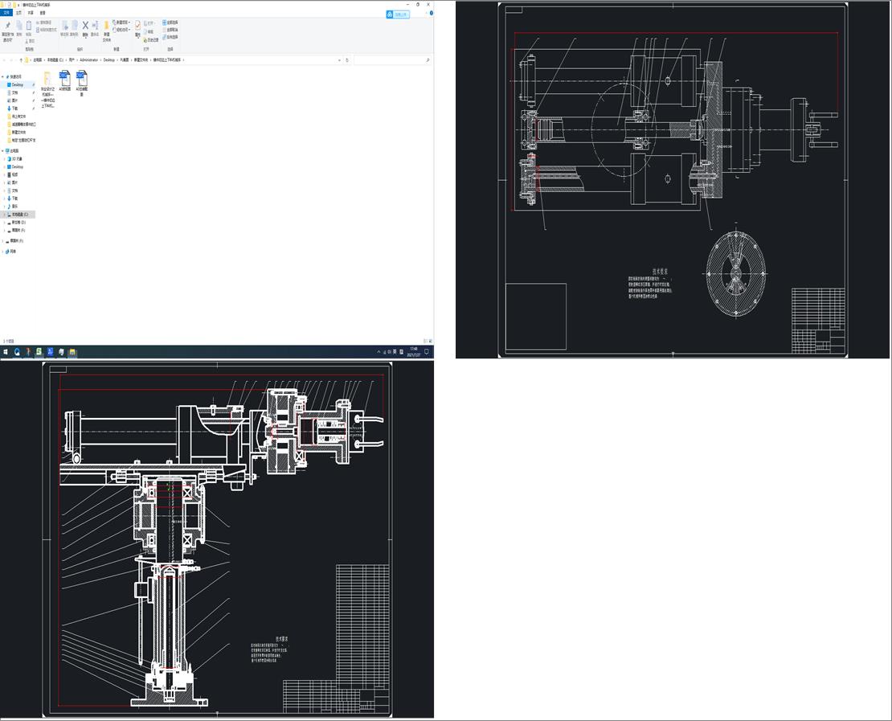892x721 pixels.
Task: Click the Up one level arrow beside the address bar
Action: [x=21, y=59]
